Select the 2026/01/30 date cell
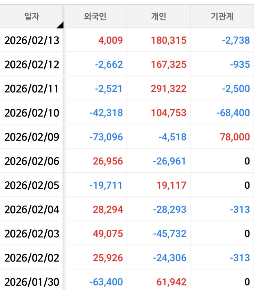The image size is (254, 290). (32, 282)
